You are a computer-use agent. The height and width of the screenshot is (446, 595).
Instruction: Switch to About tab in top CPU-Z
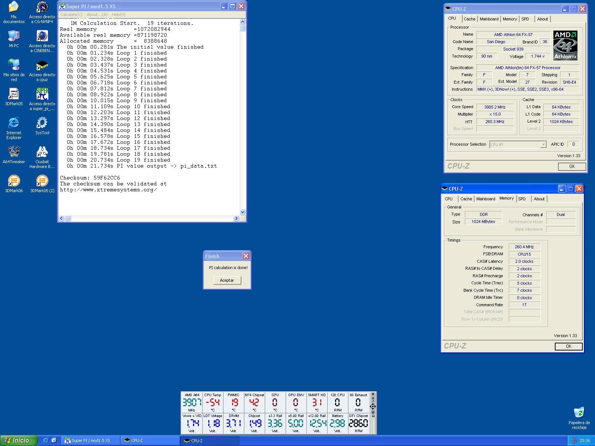click(542, 19)
